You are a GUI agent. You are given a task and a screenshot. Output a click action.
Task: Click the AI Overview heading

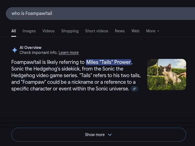point(30,48)
